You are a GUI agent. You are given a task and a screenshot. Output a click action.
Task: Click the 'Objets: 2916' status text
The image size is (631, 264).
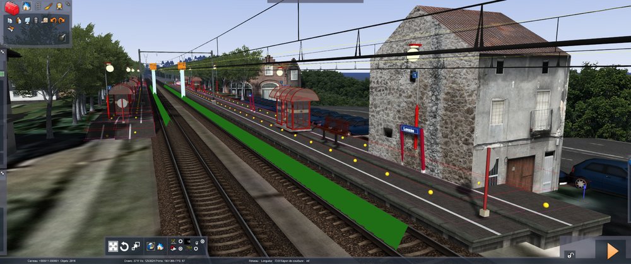click(68, 261)
